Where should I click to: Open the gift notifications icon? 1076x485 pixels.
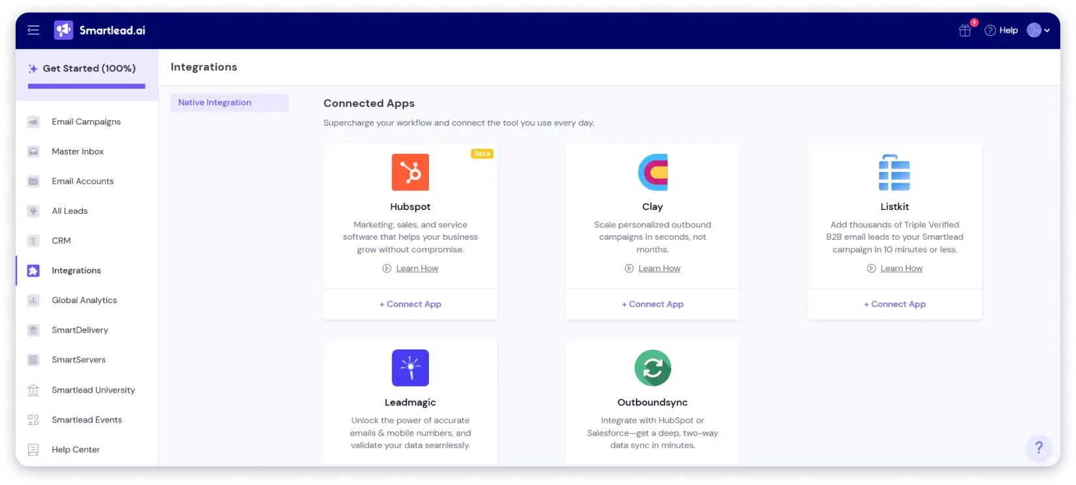[965, 30]
